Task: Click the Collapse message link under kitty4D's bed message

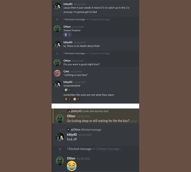Action: (x=99, y=19)
